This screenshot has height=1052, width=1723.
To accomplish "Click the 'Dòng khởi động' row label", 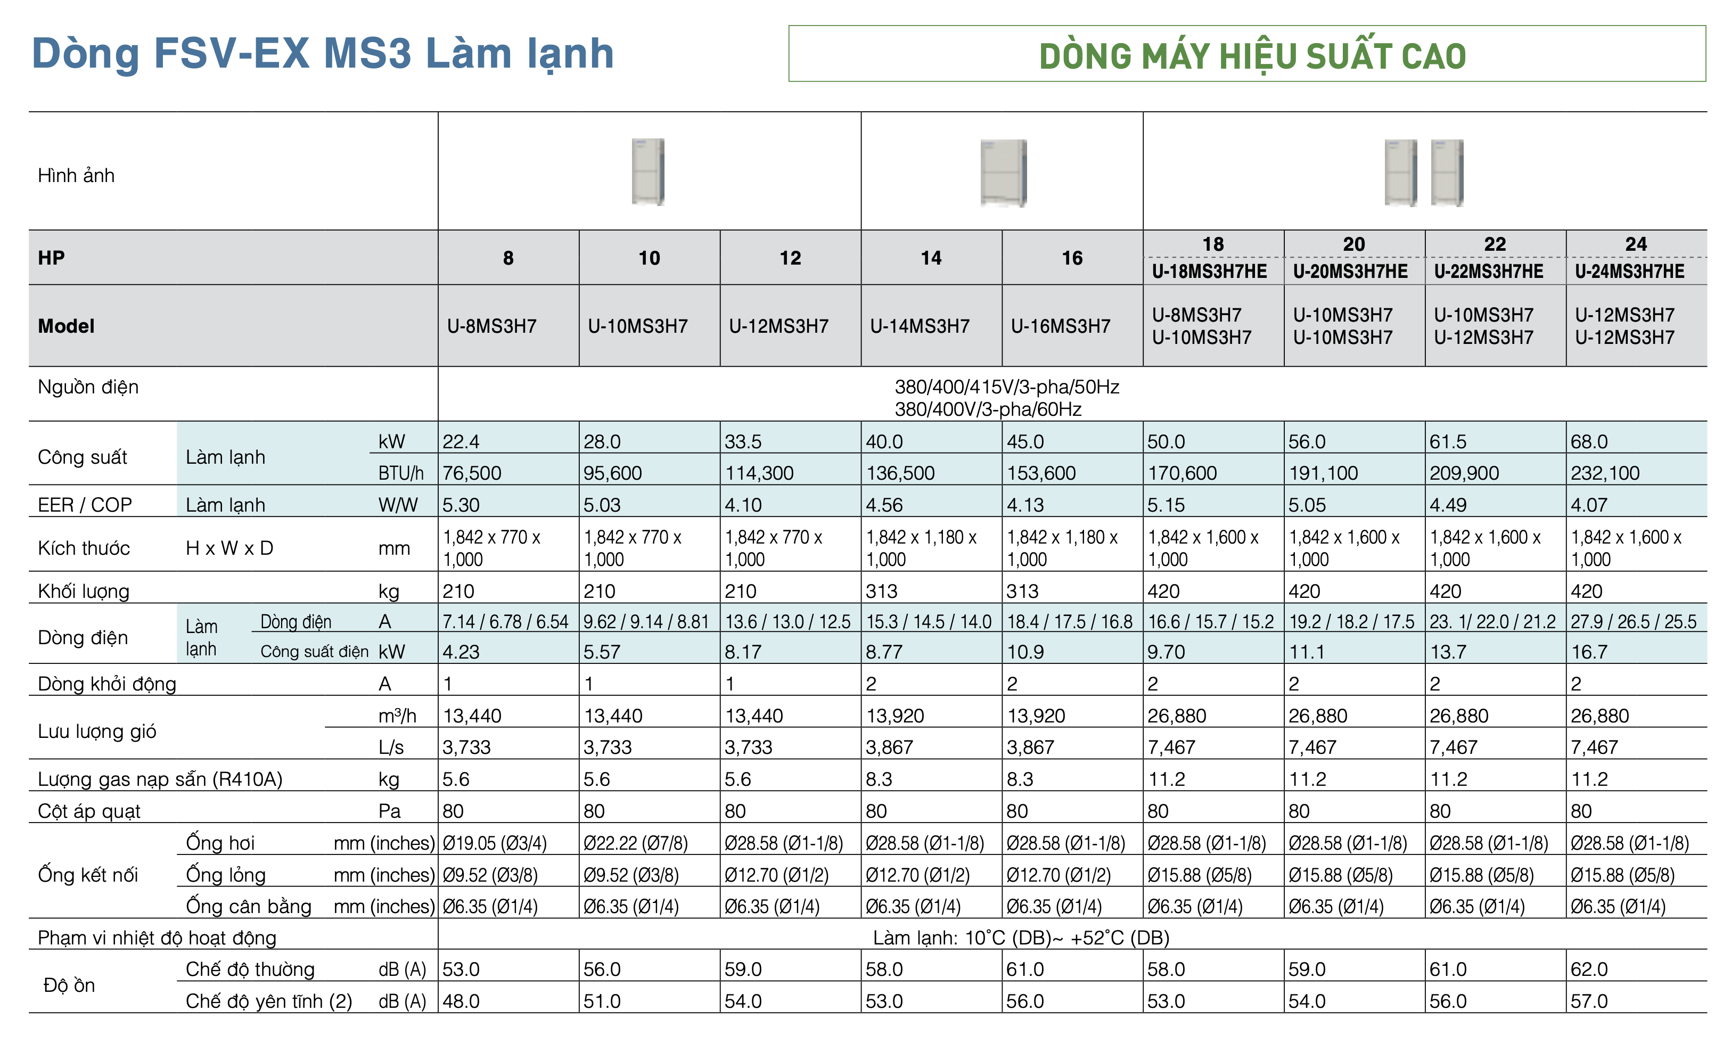I will pyautogui.click(x=107, y=684).
